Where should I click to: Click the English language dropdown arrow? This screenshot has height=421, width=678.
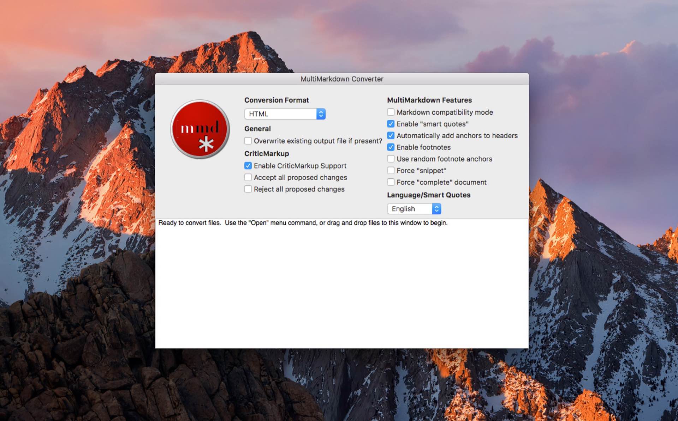[x=436, y=208]
